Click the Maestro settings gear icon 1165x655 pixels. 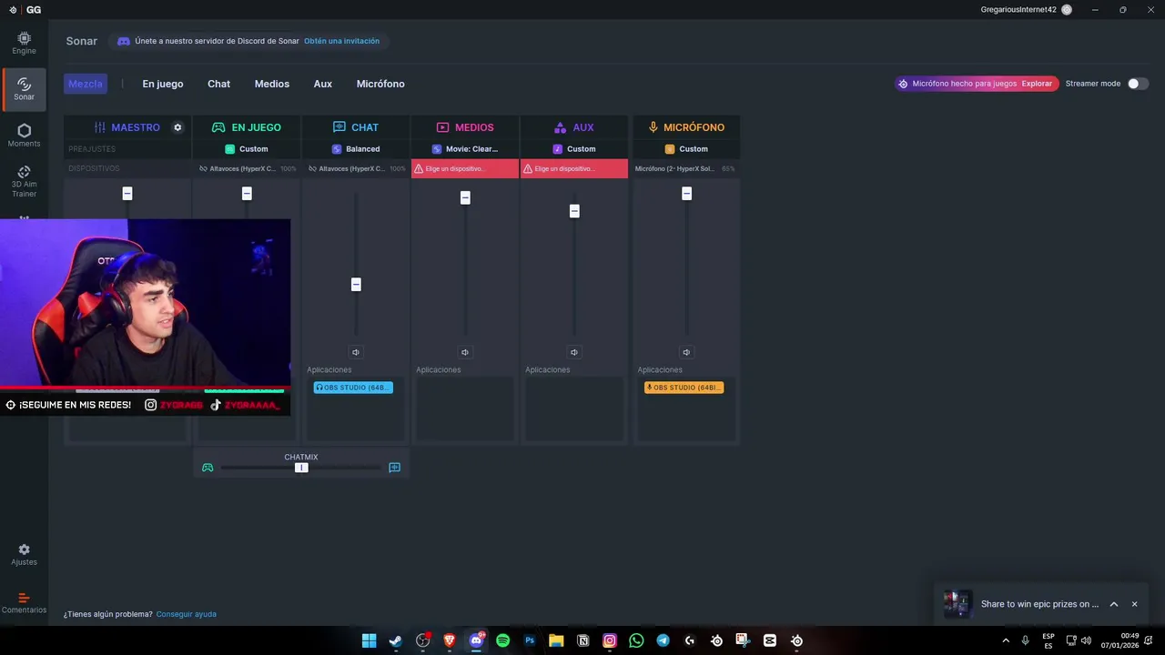coord(177,127)
